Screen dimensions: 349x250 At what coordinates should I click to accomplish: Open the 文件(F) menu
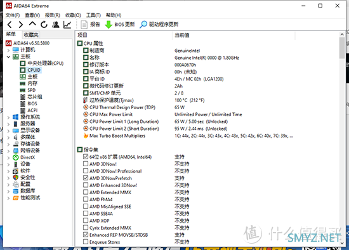click(13, 15)
